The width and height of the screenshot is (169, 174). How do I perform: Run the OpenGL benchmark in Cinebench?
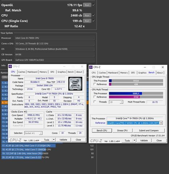[x=87, y=5]
